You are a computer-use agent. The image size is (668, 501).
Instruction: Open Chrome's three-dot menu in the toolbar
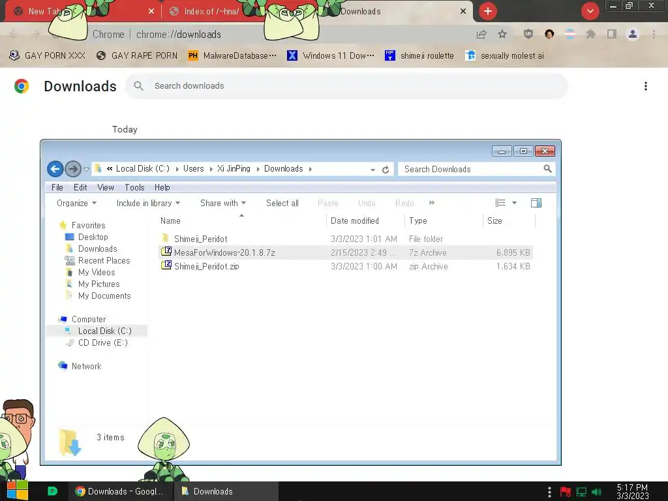click(654, 34)
